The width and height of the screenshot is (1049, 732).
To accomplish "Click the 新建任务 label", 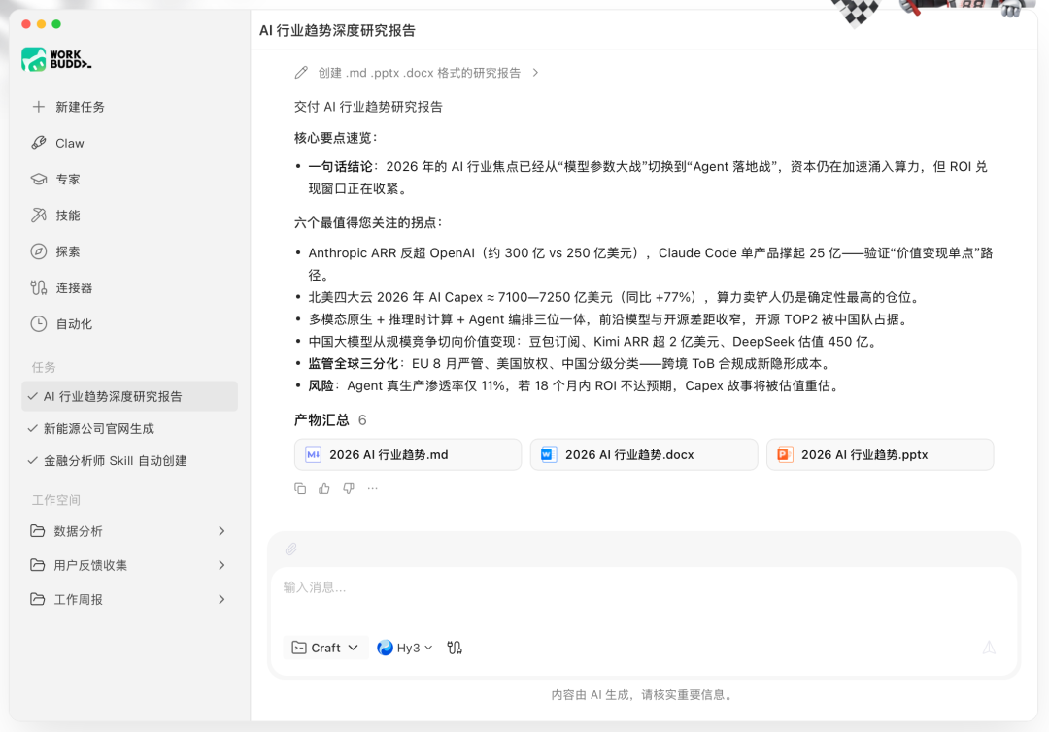I will click(80, 107).
